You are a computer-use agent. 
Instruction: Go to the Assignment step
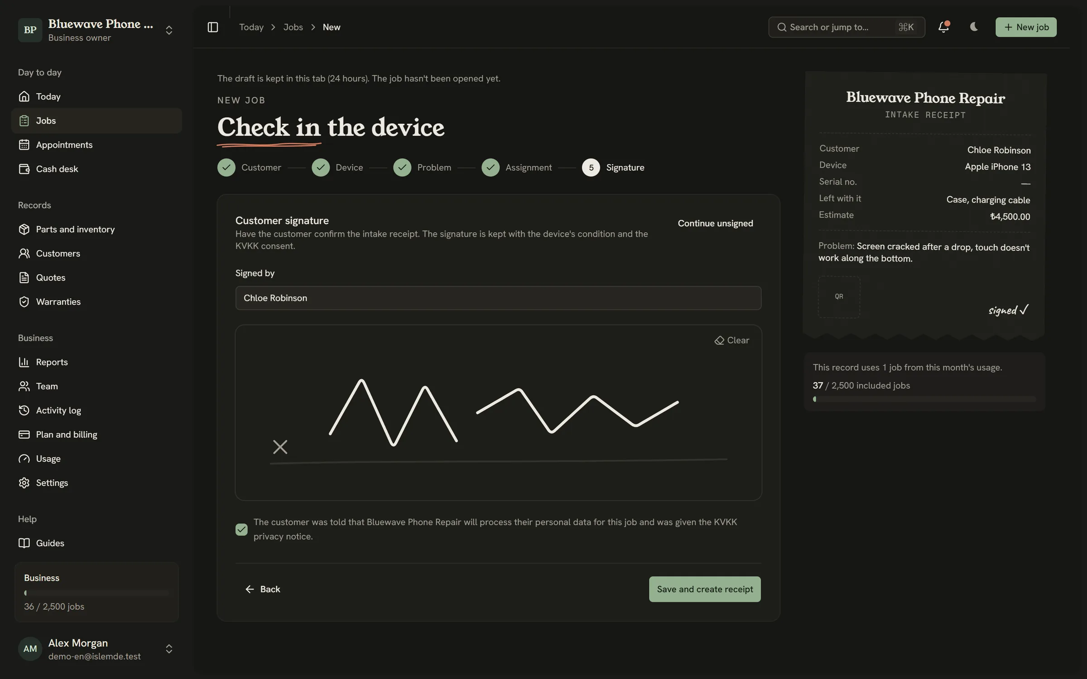(517, 167)
